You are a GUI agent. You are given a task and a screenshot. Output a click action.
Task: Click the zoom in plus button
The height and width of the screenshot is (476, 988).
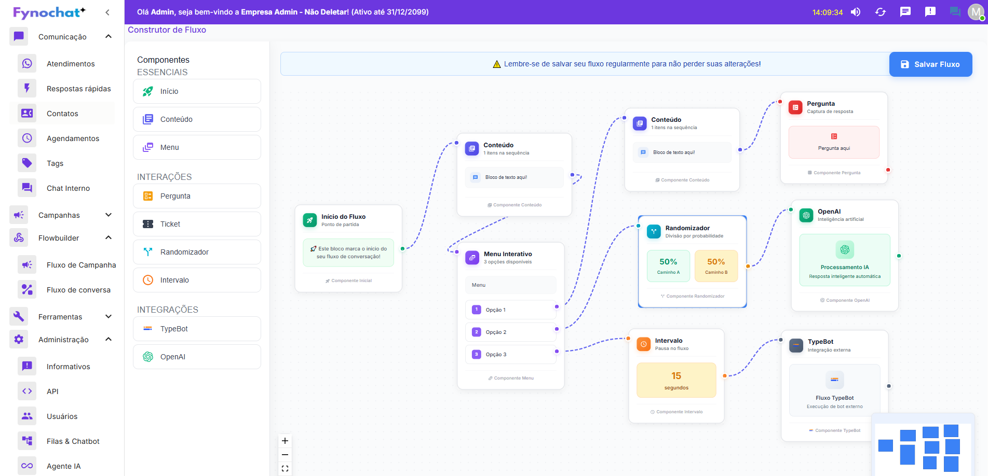pyautogui.click(x=285, y=441)
